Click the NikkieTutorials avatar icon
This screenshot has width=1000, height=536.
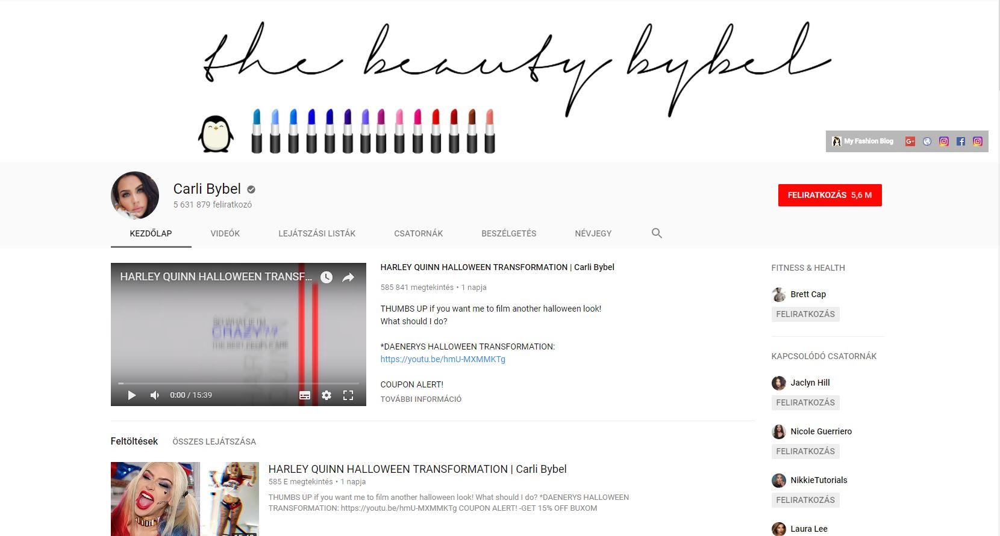pyautogui.click(x=779, y=480)
